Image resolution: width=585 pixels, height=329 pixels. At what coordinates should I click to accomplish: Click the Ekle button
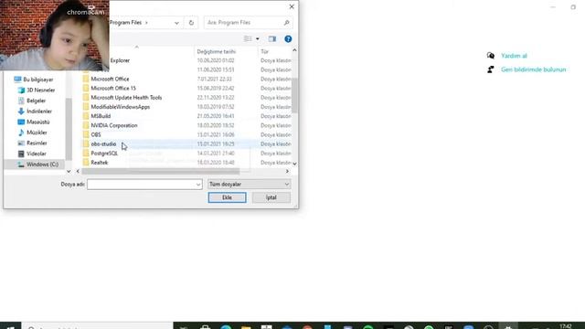pyautogui.click(x=228, y=197)
